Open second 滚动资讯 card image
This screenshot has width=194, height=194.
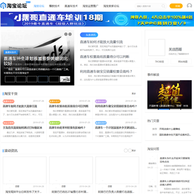point(71,170)
